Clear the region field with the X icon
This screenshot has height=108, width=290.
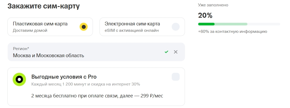[176, 52]
